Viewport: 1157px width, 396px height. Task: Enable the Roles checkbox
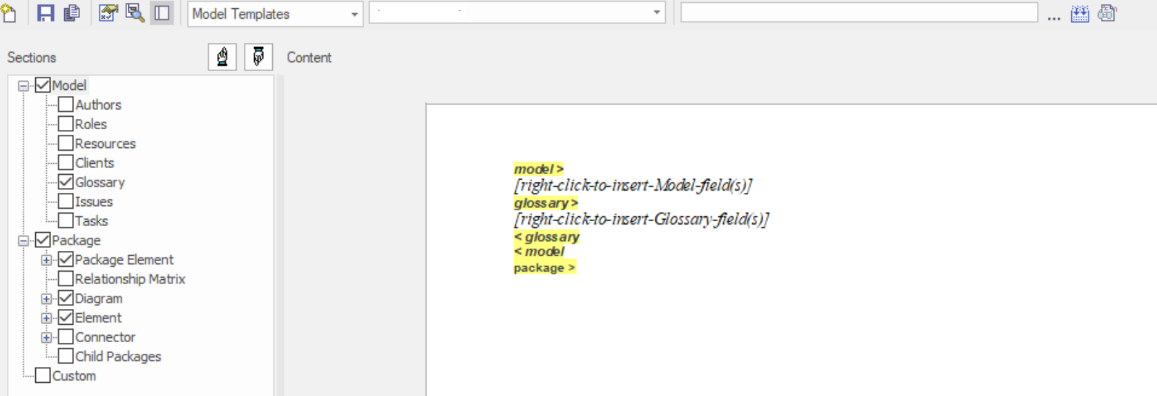66,124
